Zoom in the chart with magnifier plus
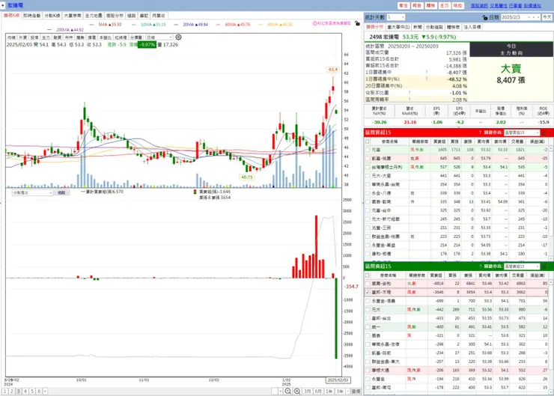Screen dimensions: 554x396 pyautogui.click(x=297, y=391)
